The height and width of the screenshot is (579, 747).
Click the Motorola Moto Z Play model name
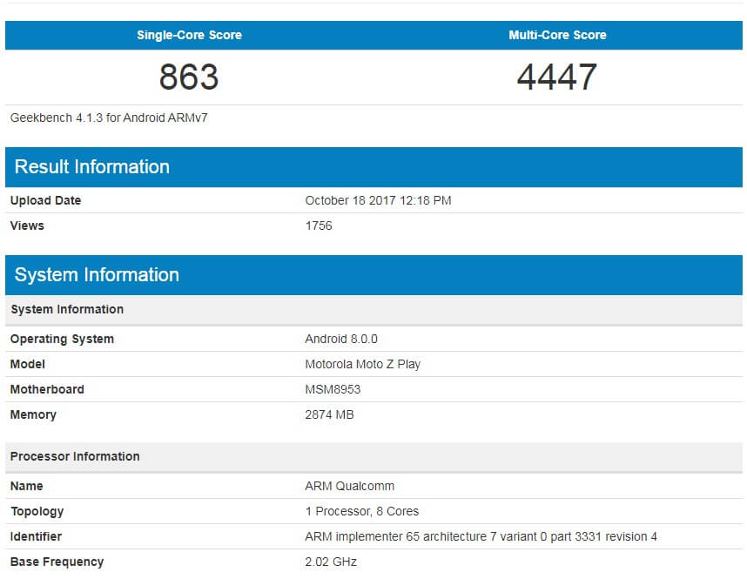coord(362,364)
